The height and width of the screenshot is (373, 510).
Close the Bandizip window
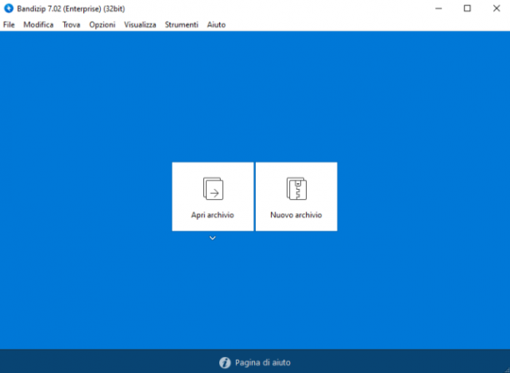(497, 8)
